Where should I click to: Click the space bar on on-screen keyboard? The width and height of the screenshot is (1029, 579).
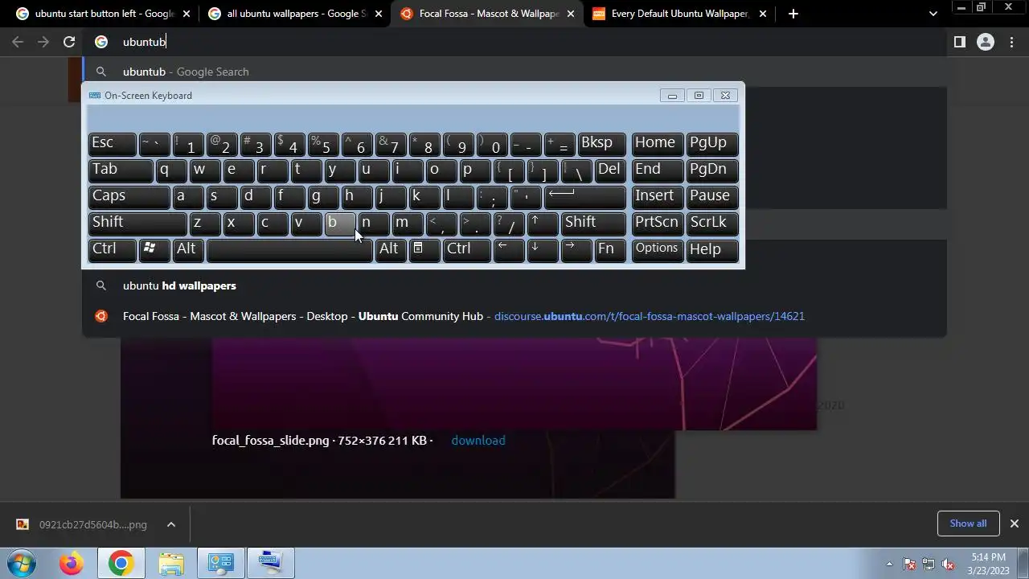(289, 249)
